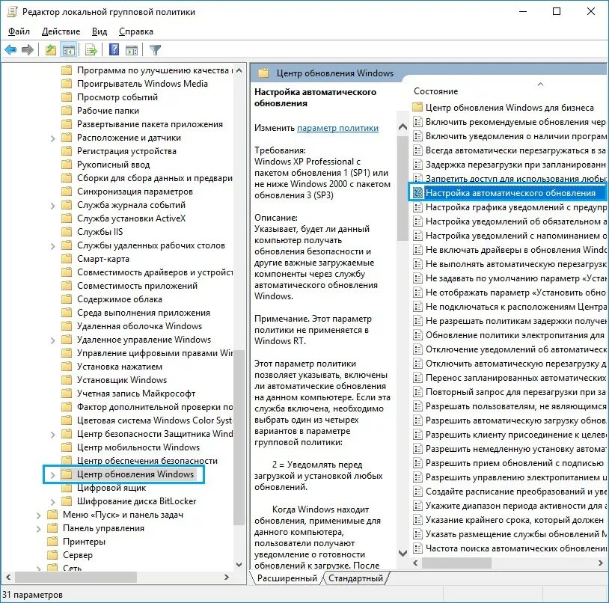The height and width of the screenshot is (603, 609).
Task: Open Help via the question mark icon
Action: (x=114, y=49)
